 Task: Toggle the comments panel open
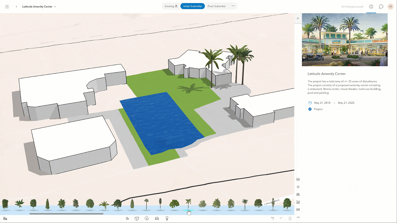tap(381, 6)
